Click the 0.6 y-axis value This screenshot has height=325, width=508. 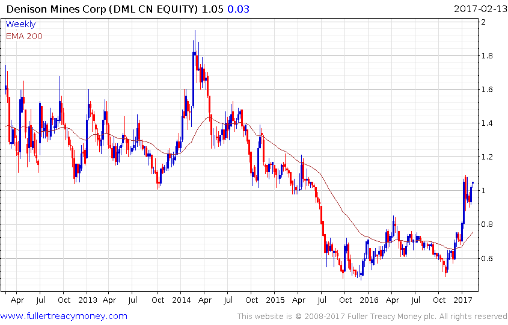487,259
